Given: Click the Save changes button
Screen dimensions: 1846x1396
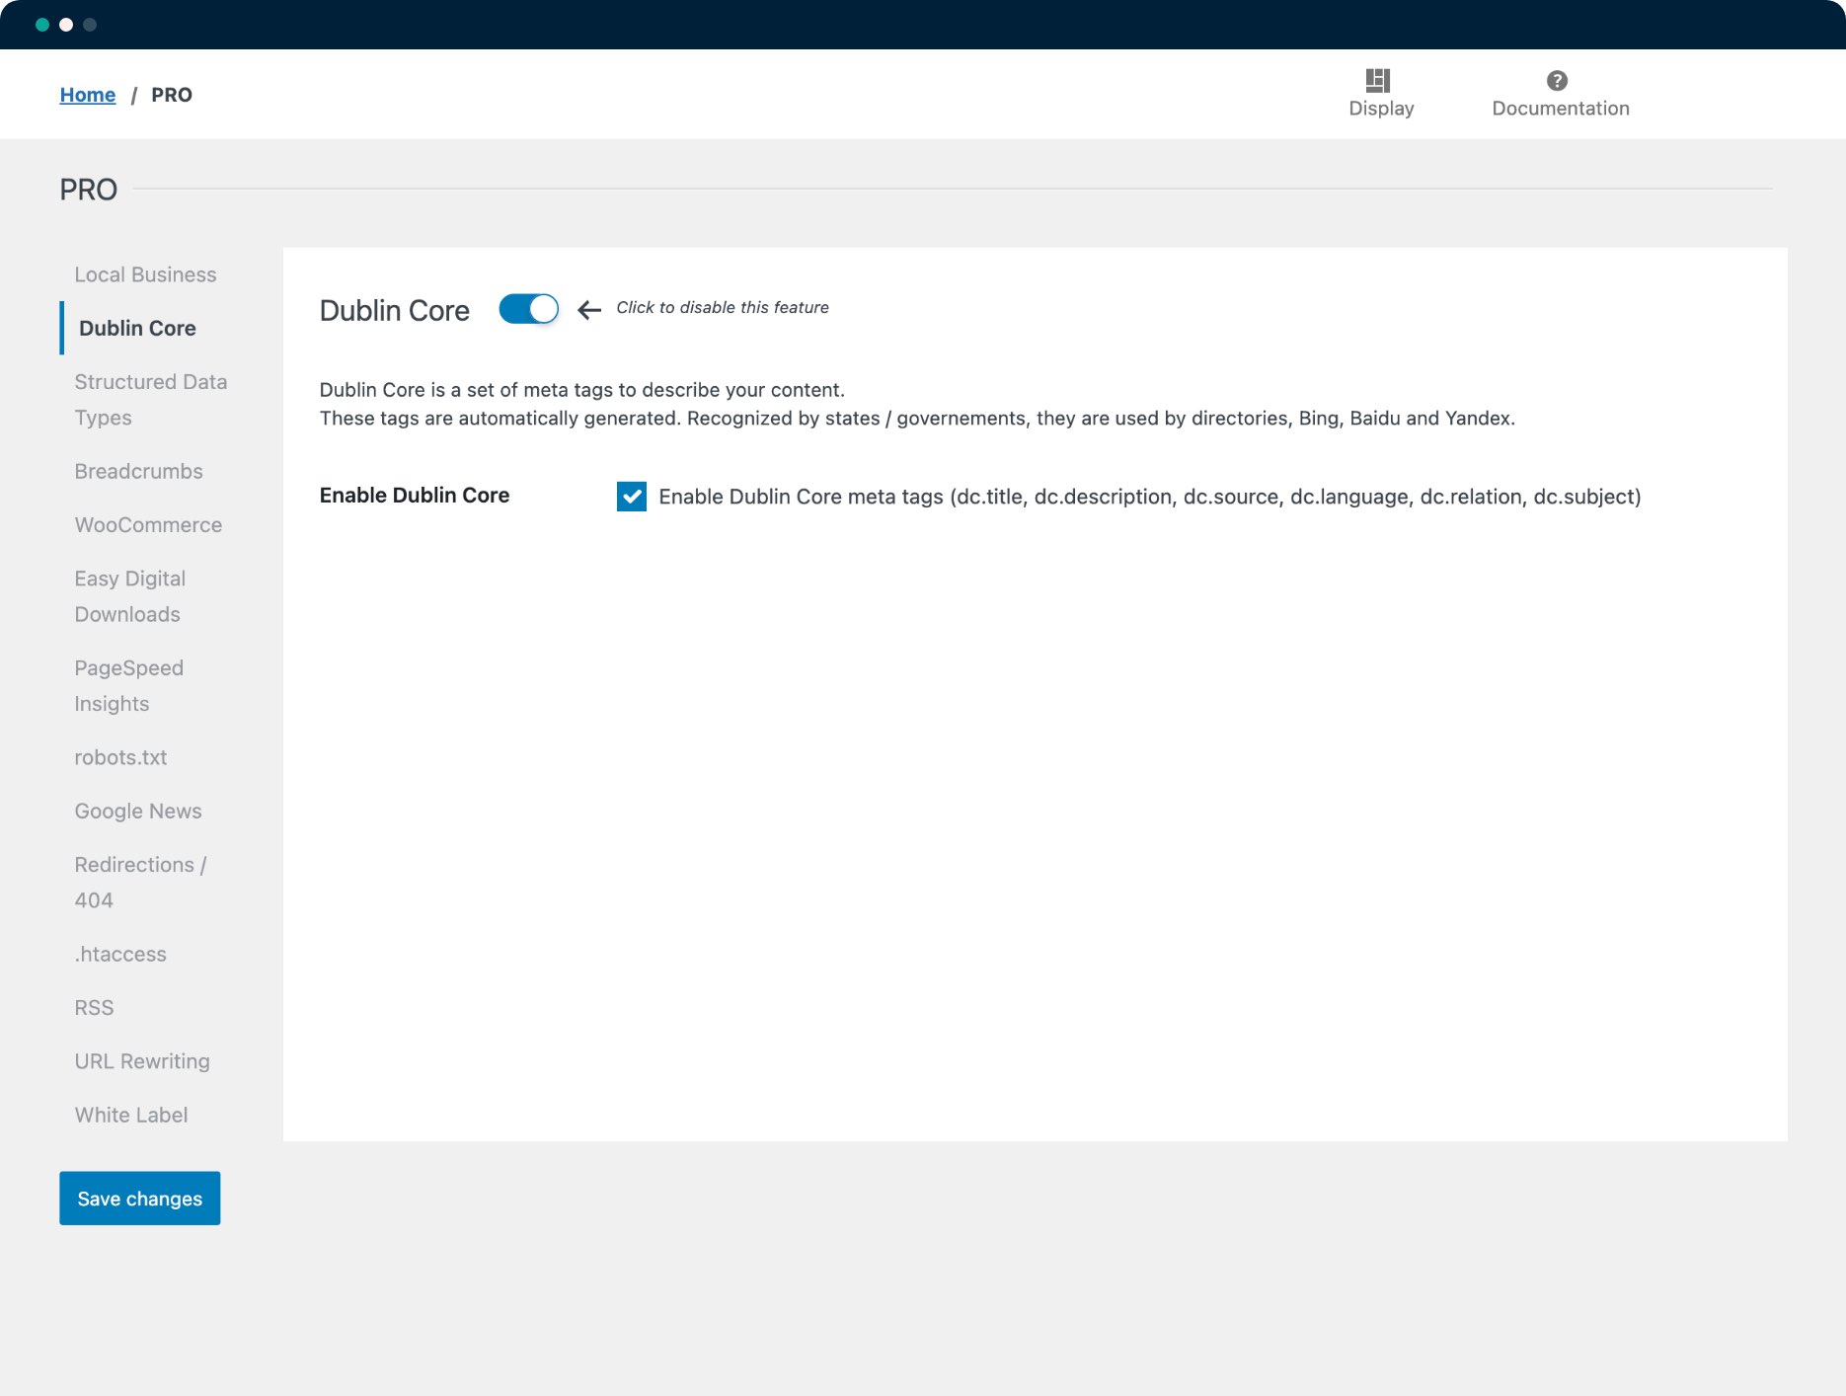Looking at the screenshot, I should [140, 1199].
